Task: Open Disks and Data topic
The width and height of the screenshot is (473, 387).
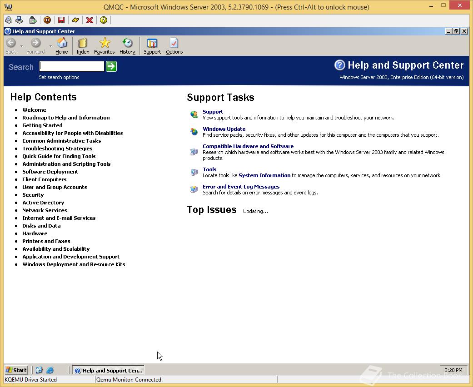Action: pyautogui.click(x=41, y=226)
